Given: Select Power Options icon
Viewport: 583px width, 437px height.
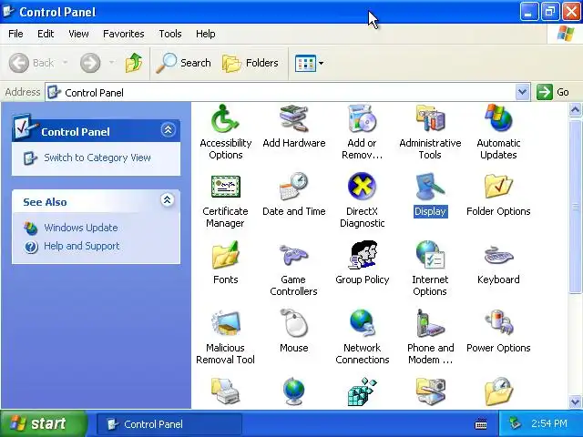Looking at the screenshot, I should point(498,323).
